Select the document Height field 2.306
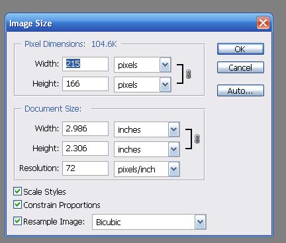Screen dimensions: 286x243 coord(85,149)
